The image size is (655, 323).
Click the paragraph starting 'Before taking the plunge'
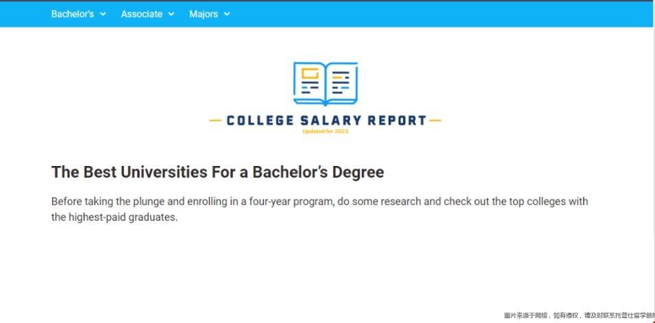pos(319,209)
